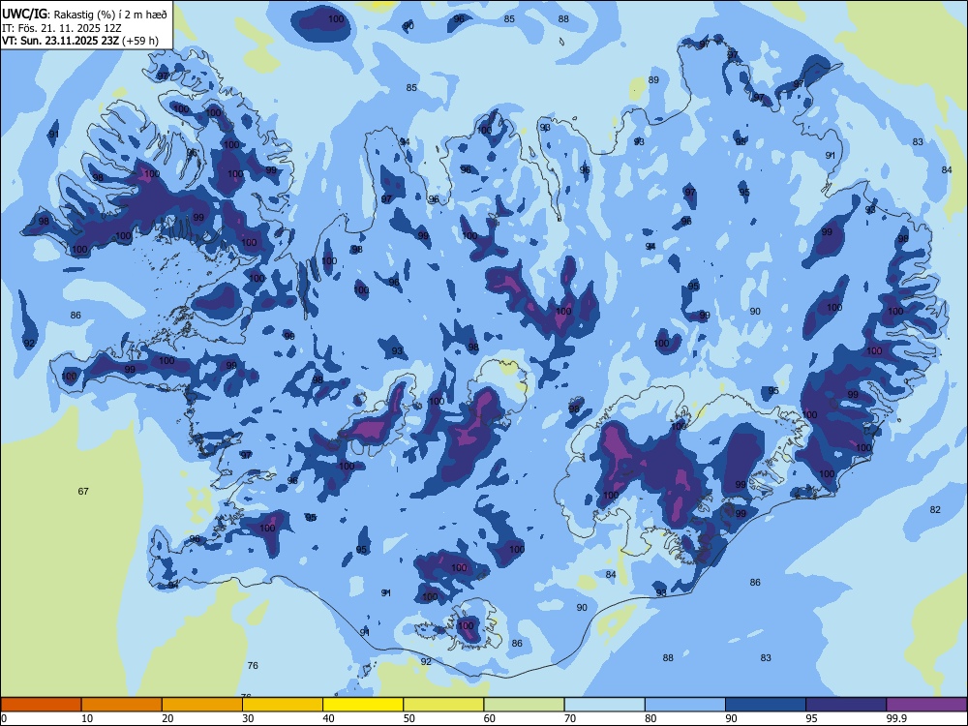Click the '89' value in the northern waters
The image size is (968, 726).
653,79
